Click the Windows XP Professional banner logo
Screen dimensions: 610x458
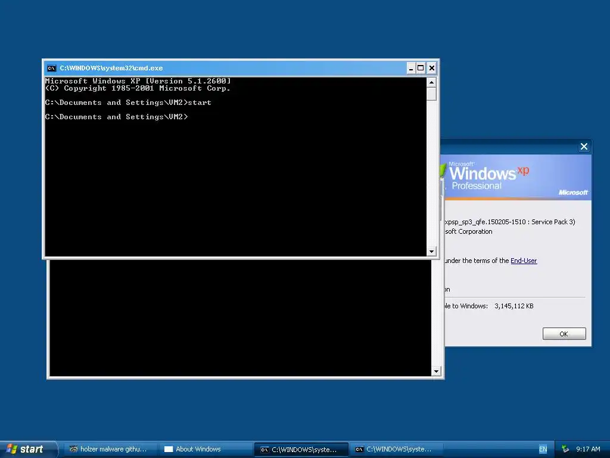click(488, 177)
